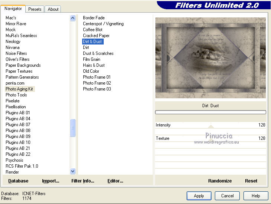Open the Neology category
Screen dimensions: 271x204
tap(13, 42)
